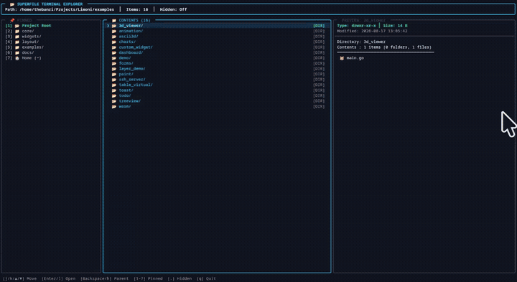Click the 'Contents : 1 items' summary line
Viewport: 517px width, 282px height.
tap(384, 47)
